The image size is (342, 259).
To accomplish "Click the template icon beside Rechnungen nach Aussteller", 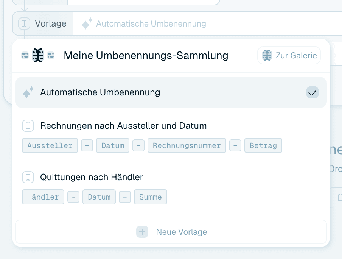I will pos(28,126).
